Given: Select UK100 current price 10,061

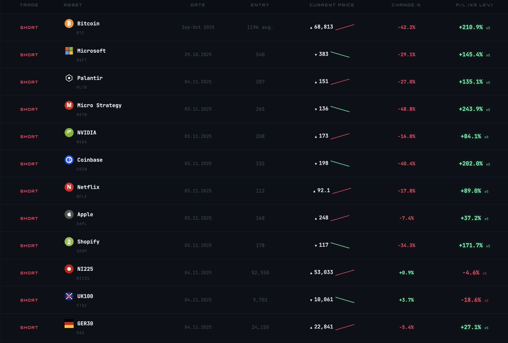Looking at the screenshot, I should [x=323, y=300].
